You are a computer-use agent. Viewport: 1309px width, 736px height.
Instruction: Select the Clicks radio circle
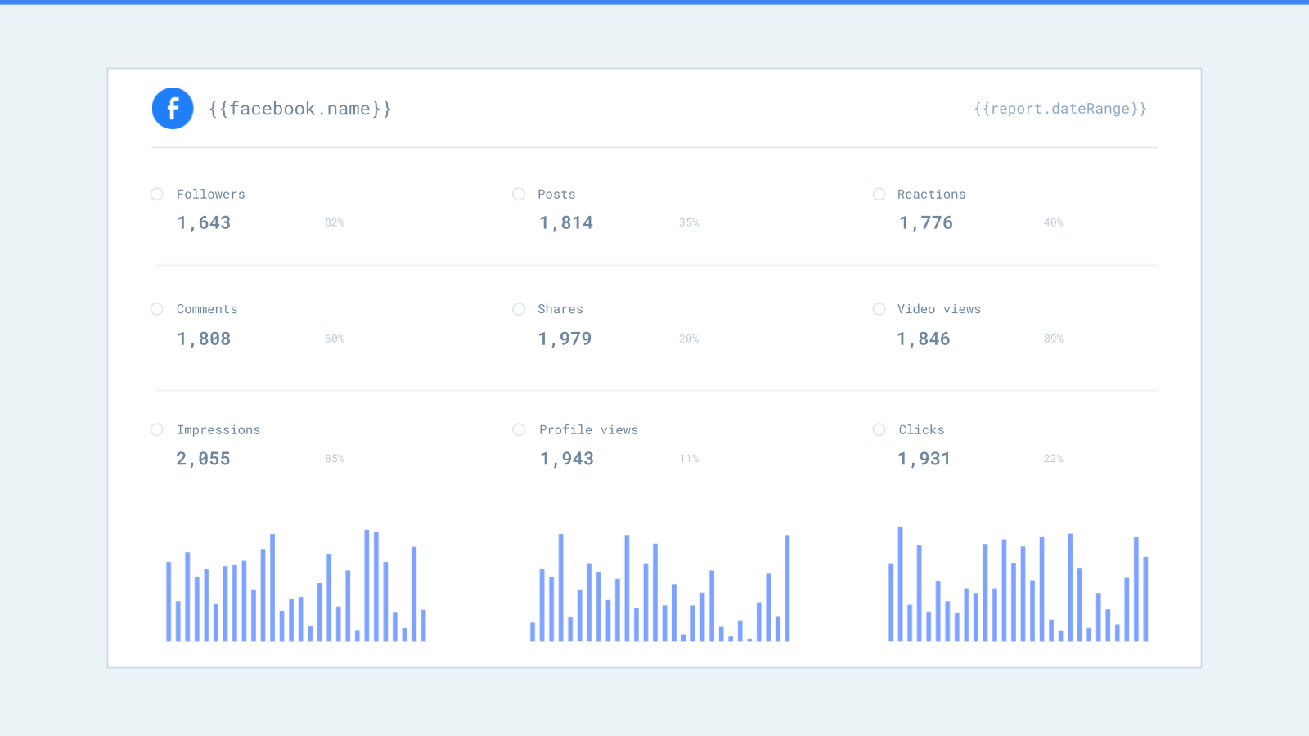point(879,429)
